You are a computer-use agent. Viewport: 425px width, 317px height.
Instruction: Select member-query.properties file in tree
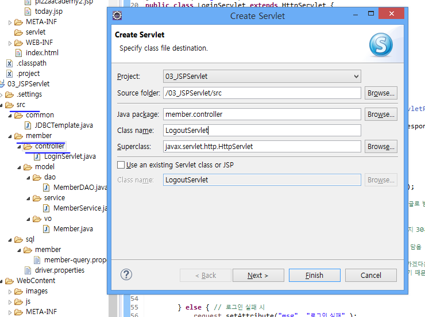pyautogui.click(x=78, y=260)
